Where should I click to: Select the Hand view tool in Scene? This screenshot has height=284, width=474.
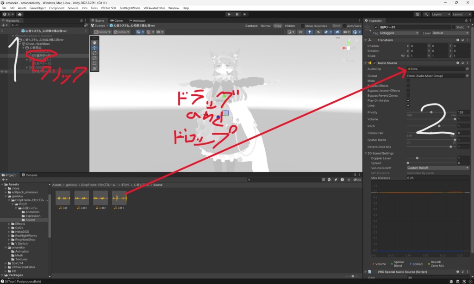[x=94, y=43]
